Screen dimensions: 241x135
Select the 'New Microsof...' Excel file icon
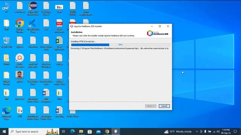click(x=59, y=43)
